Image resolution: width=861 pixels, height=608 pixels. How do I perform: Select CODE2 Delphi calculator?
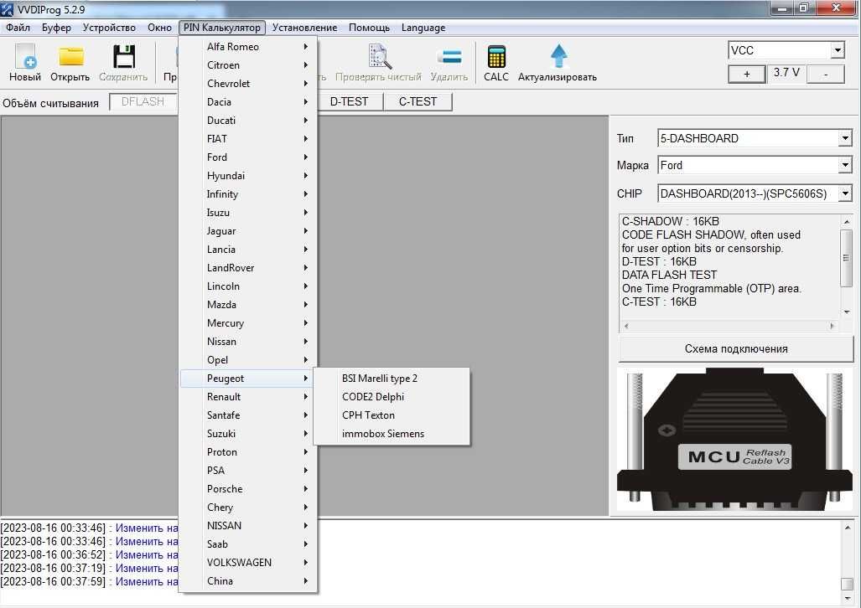coord(392,397)
